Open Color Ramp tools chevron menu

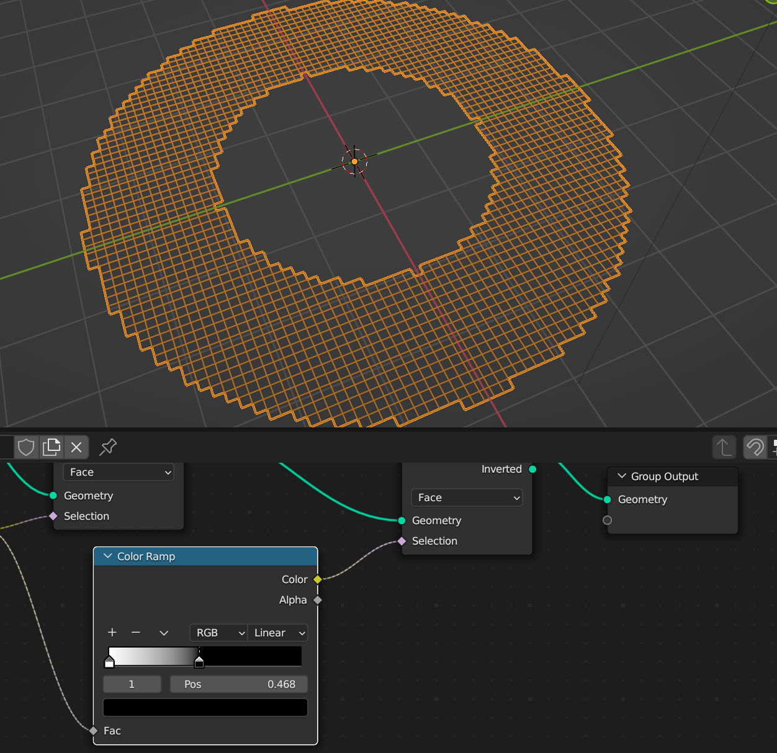[164, 633]
